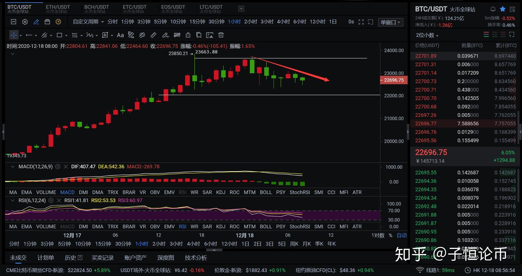Switch to the BCH/USDT tab

tap(97, 9)
